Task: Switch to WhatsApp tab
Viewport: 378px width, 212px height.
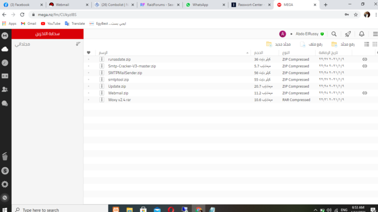Action: [206, 5]
